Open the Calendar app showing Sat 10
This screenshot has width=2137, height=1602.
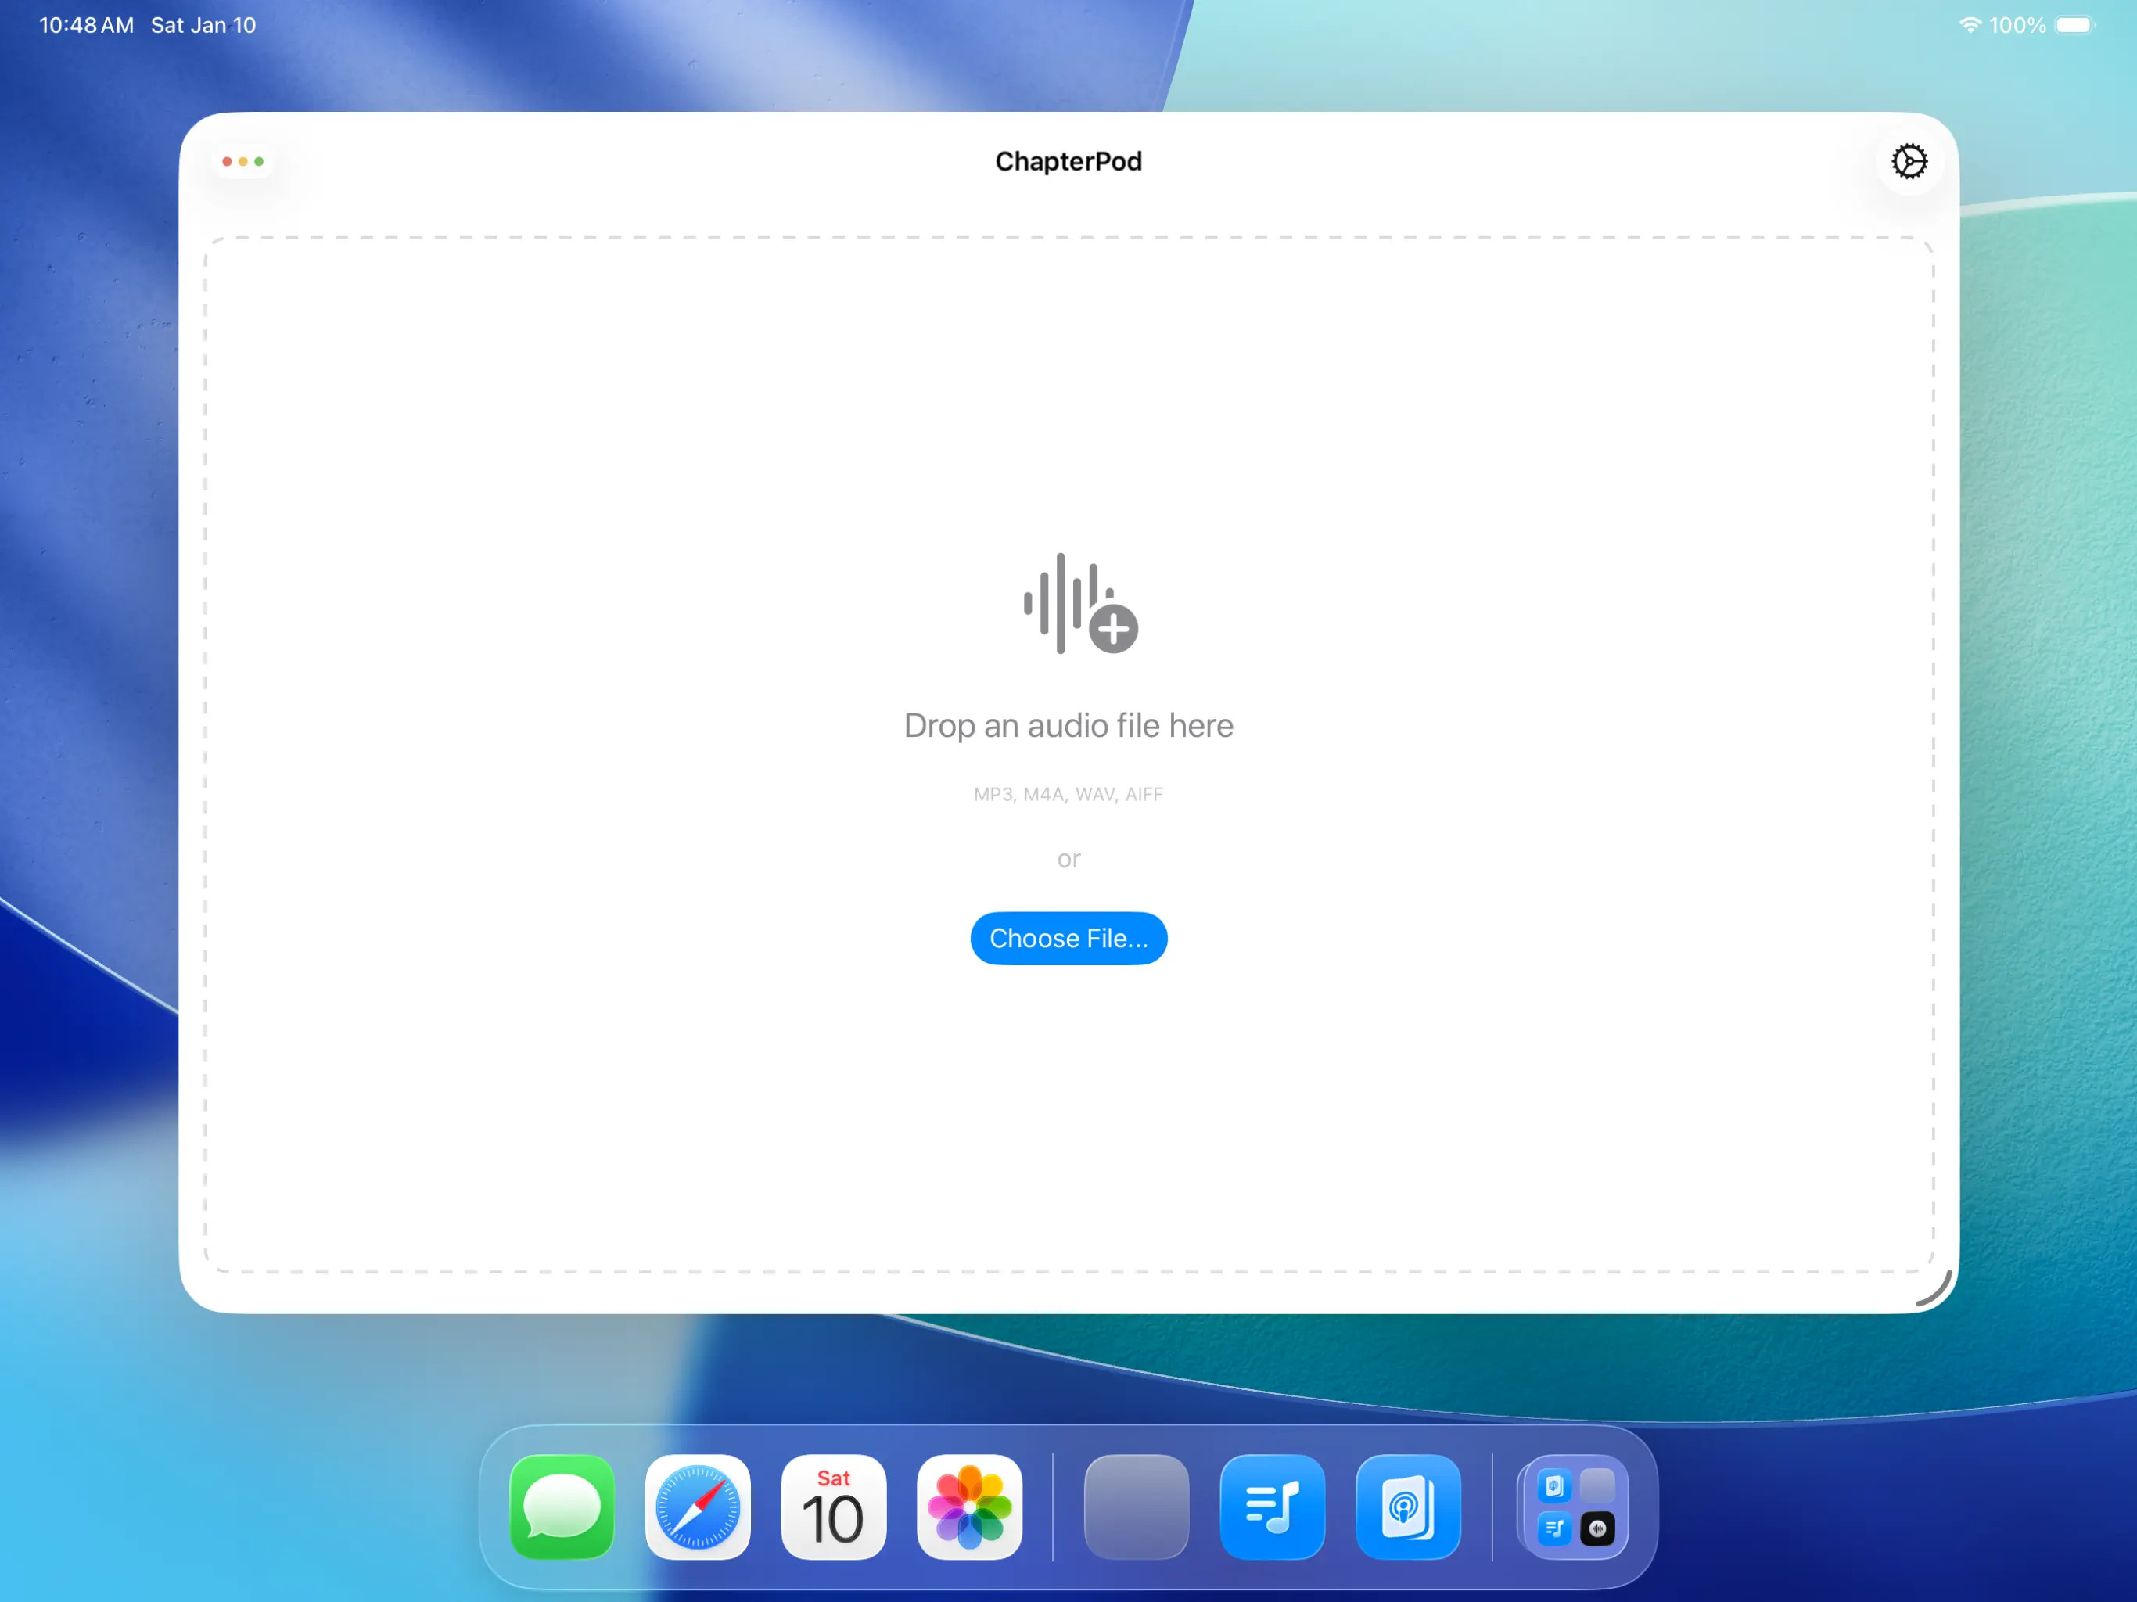(833, 1507)
